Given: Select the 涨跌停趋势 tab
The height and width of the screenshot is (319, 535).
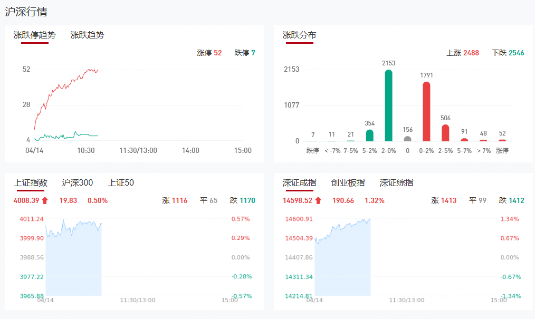Looking at the screenshot, I should click(34, 35).
